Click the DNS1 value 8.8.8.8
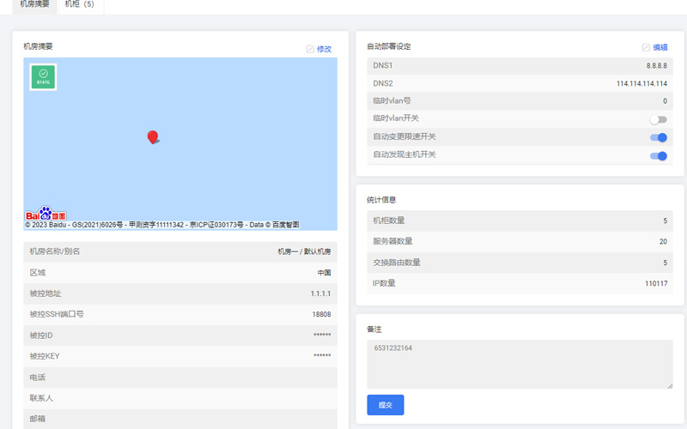 pyautogui.click(x=656, y=66)
